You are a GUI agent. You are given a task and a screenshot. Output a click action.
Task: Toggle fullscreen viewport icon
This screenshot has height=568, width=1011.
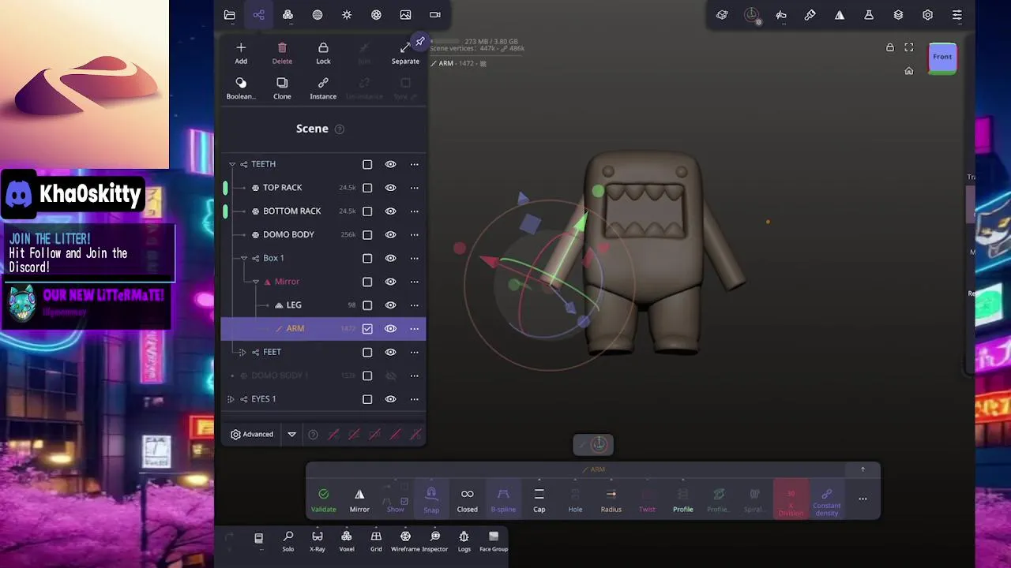click(x=909, y=47)
